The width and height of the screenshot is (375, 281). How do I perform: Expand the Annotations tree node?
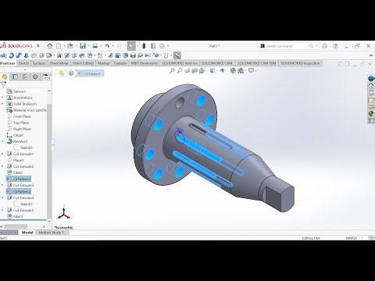(x=2, y=98)
